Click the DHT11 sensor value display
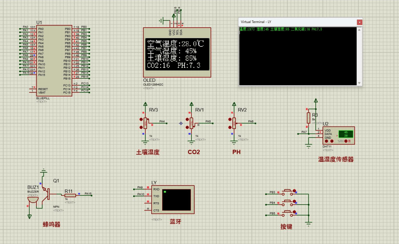This screenshot has height=244, width=399. click(x=345, y=134)
